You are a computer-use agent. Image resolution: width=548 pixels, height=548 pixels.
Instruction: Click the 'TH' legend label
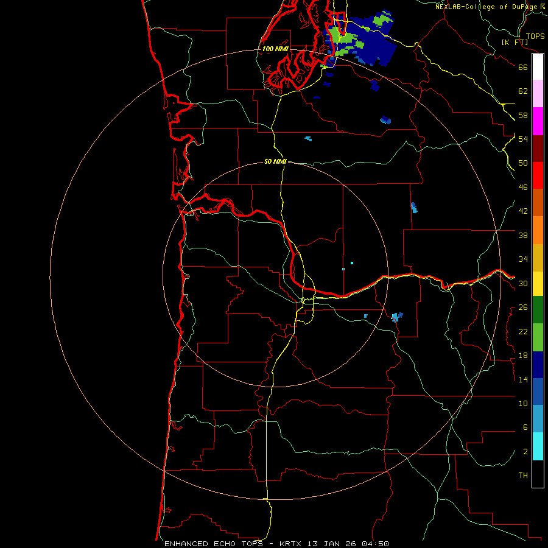tap(523, 476)
